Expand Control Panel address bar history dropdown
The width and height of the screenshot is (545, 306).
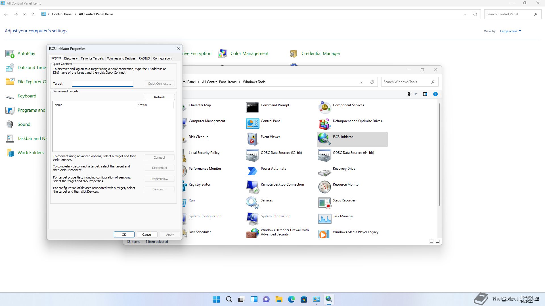pyautogui.click(x=465, y=14)
